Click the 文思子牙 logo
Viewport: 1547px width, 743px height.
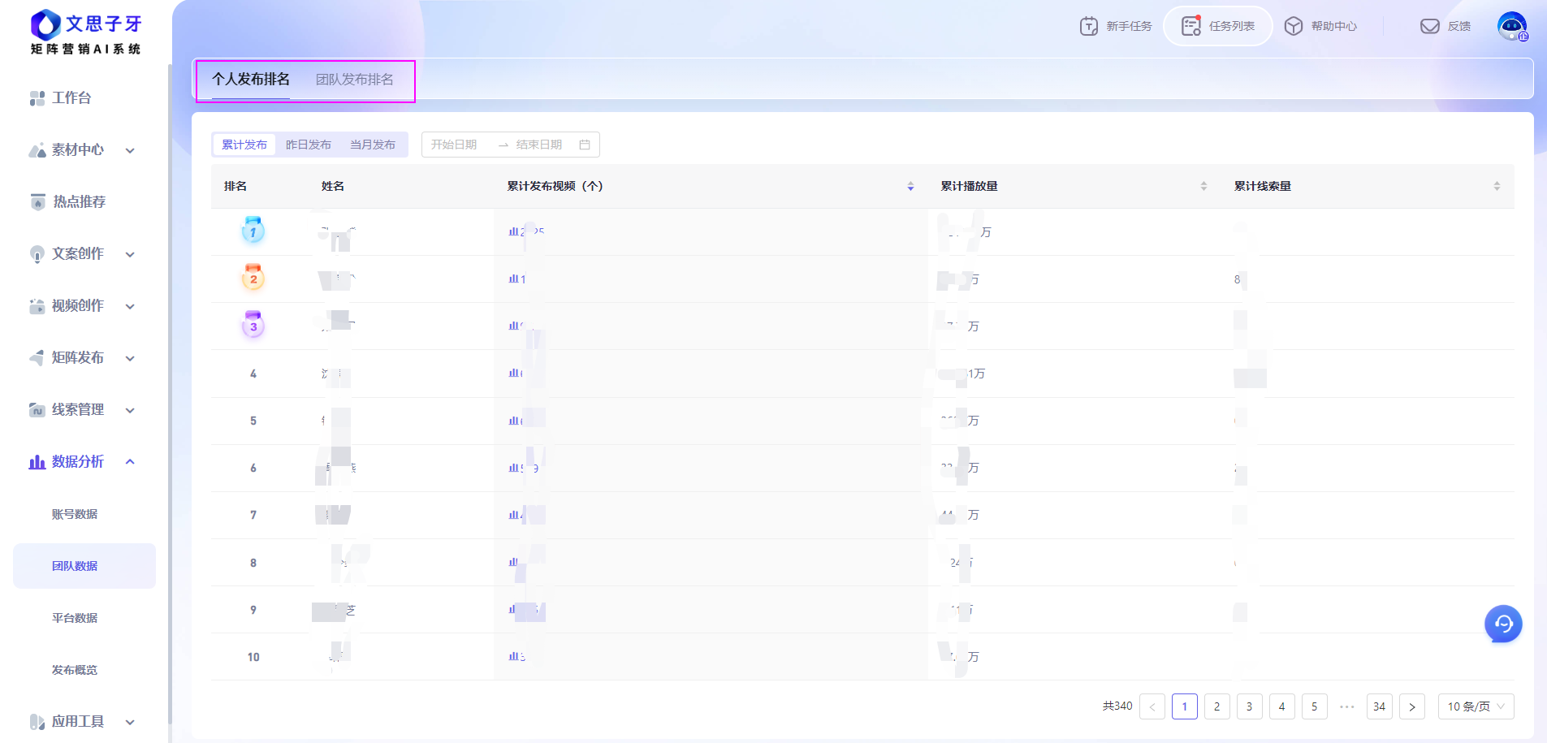pyautogui.click(x=85, y=32)
